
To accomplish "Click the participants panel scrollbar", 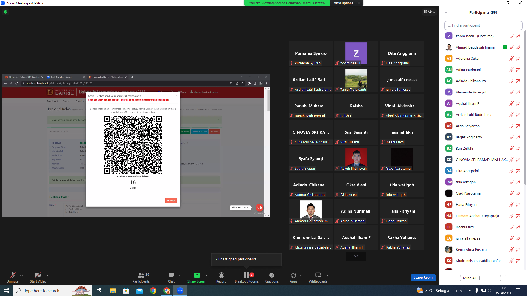I will (525, 107).
